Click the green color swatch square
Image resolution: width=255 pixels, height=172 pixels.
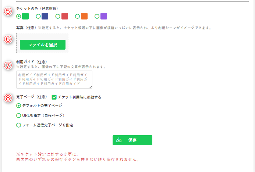click(x=25, y=16)
